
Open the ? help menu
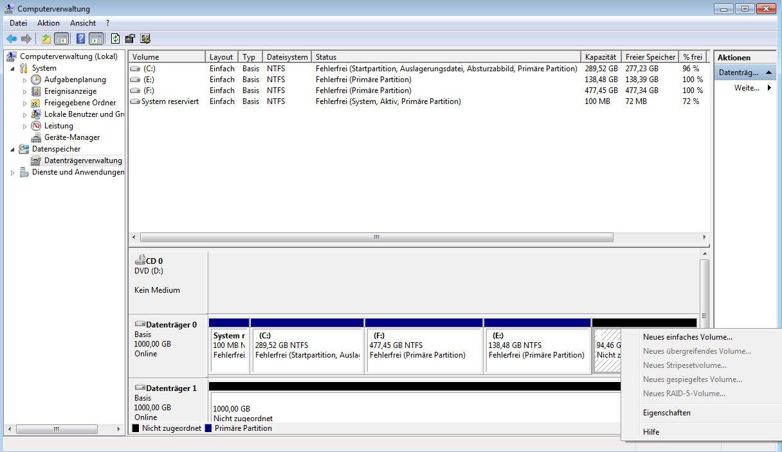click(107, 23)
